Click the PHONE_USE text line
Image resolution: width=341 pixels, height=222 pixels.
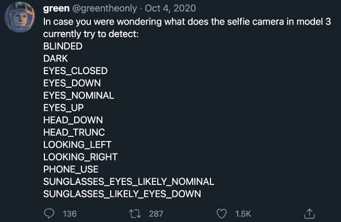click(x=70, y=169)
